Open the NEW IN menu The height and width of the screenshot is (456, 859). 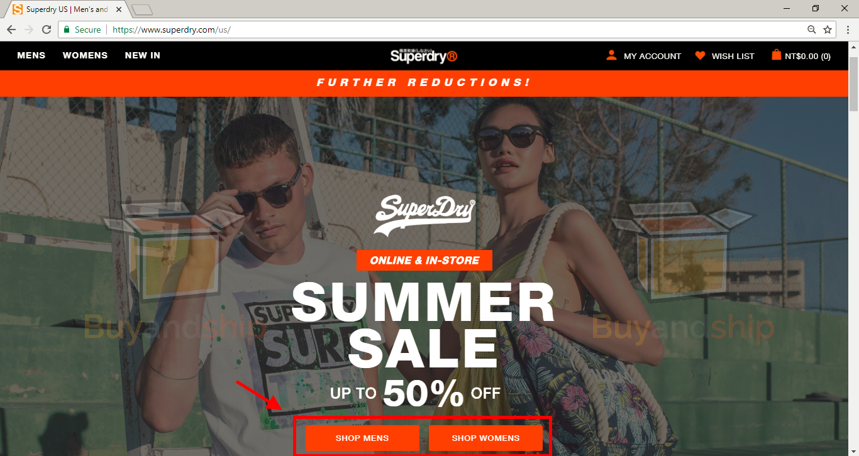point(143,55)
